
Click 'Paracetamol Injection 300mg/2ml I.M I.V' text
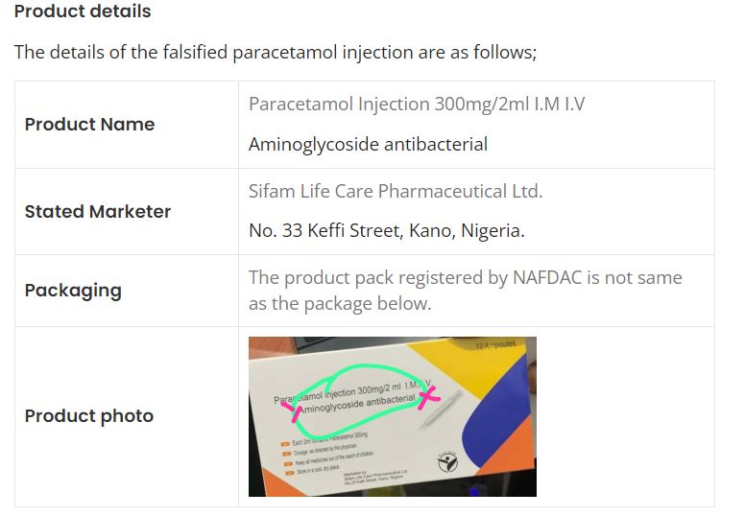pos(417,104)
